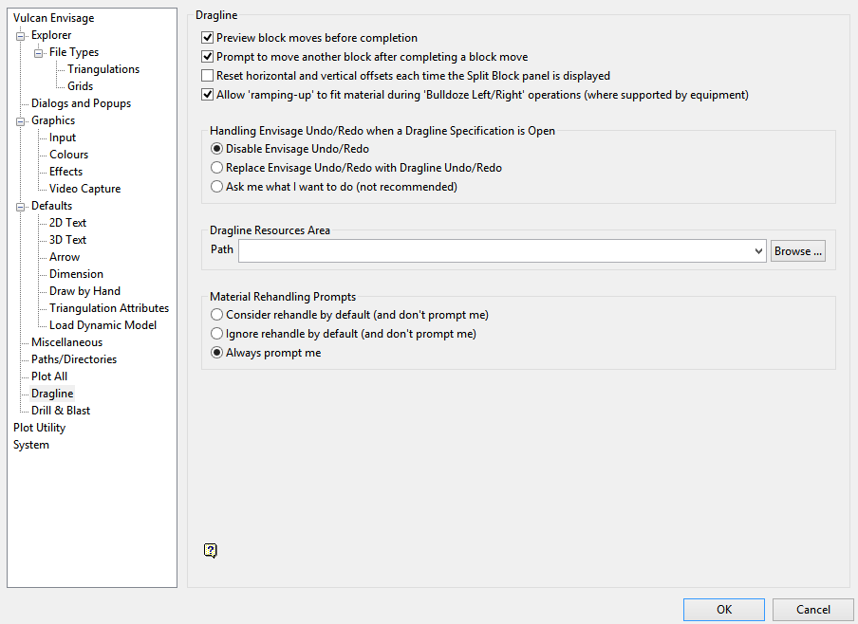Click OK to confirm settings
This screenshot has width=858, height=624.
724,610
